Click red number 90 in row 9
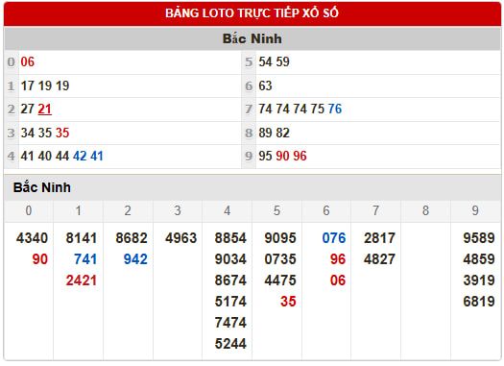The height and width of the screenshot is (366, 504). (x=282, y=157)
